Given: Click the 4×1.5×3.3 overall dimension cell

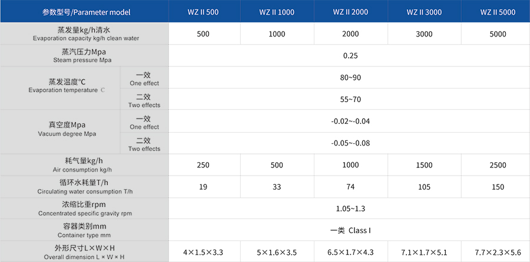Looking at the screenshot, I should click(x=203, y=252).
